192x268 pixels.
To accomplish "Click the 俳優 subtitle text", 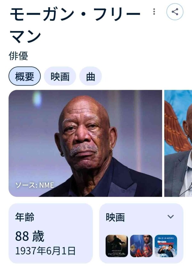I will 18,56.
